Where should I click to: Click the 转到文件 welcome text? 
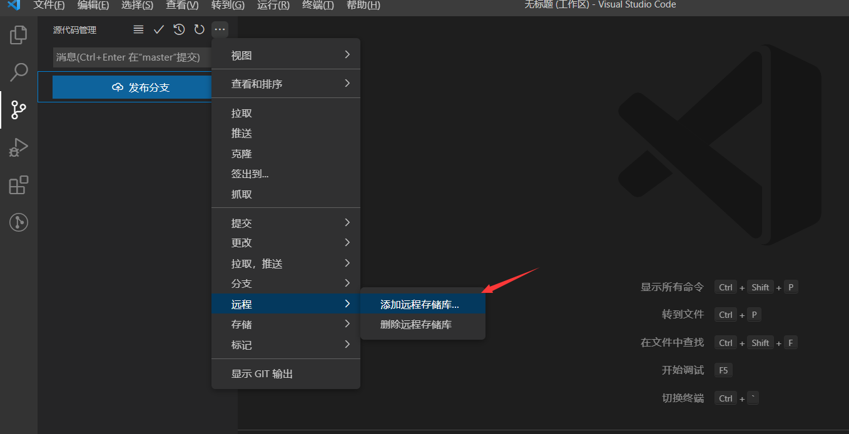[683, 315]
